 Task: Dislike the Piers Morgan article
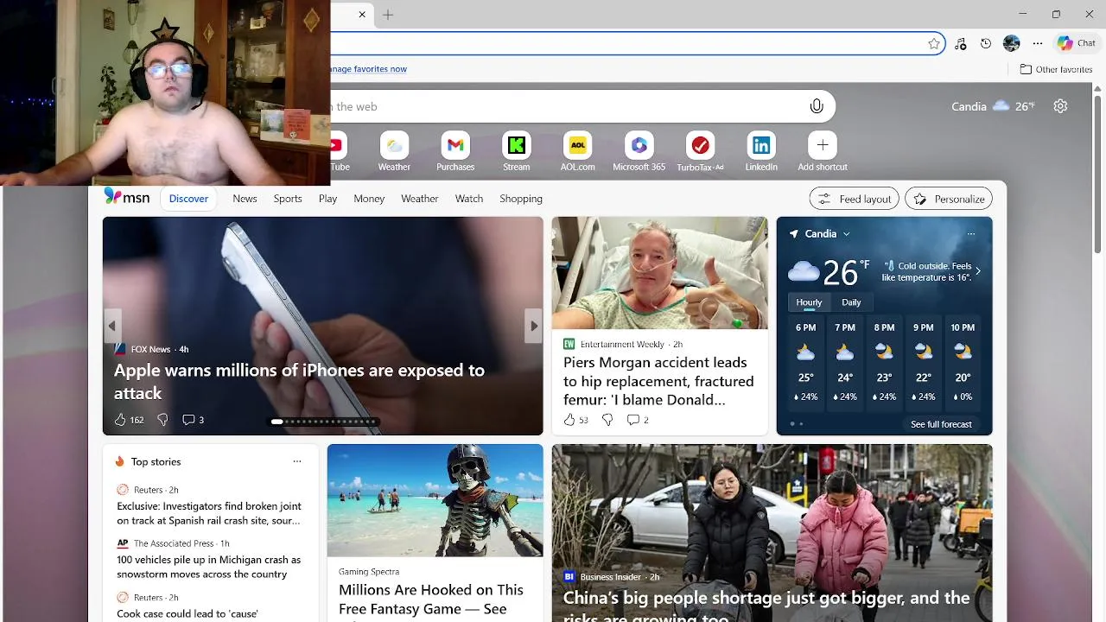click(x=607, y=420)
